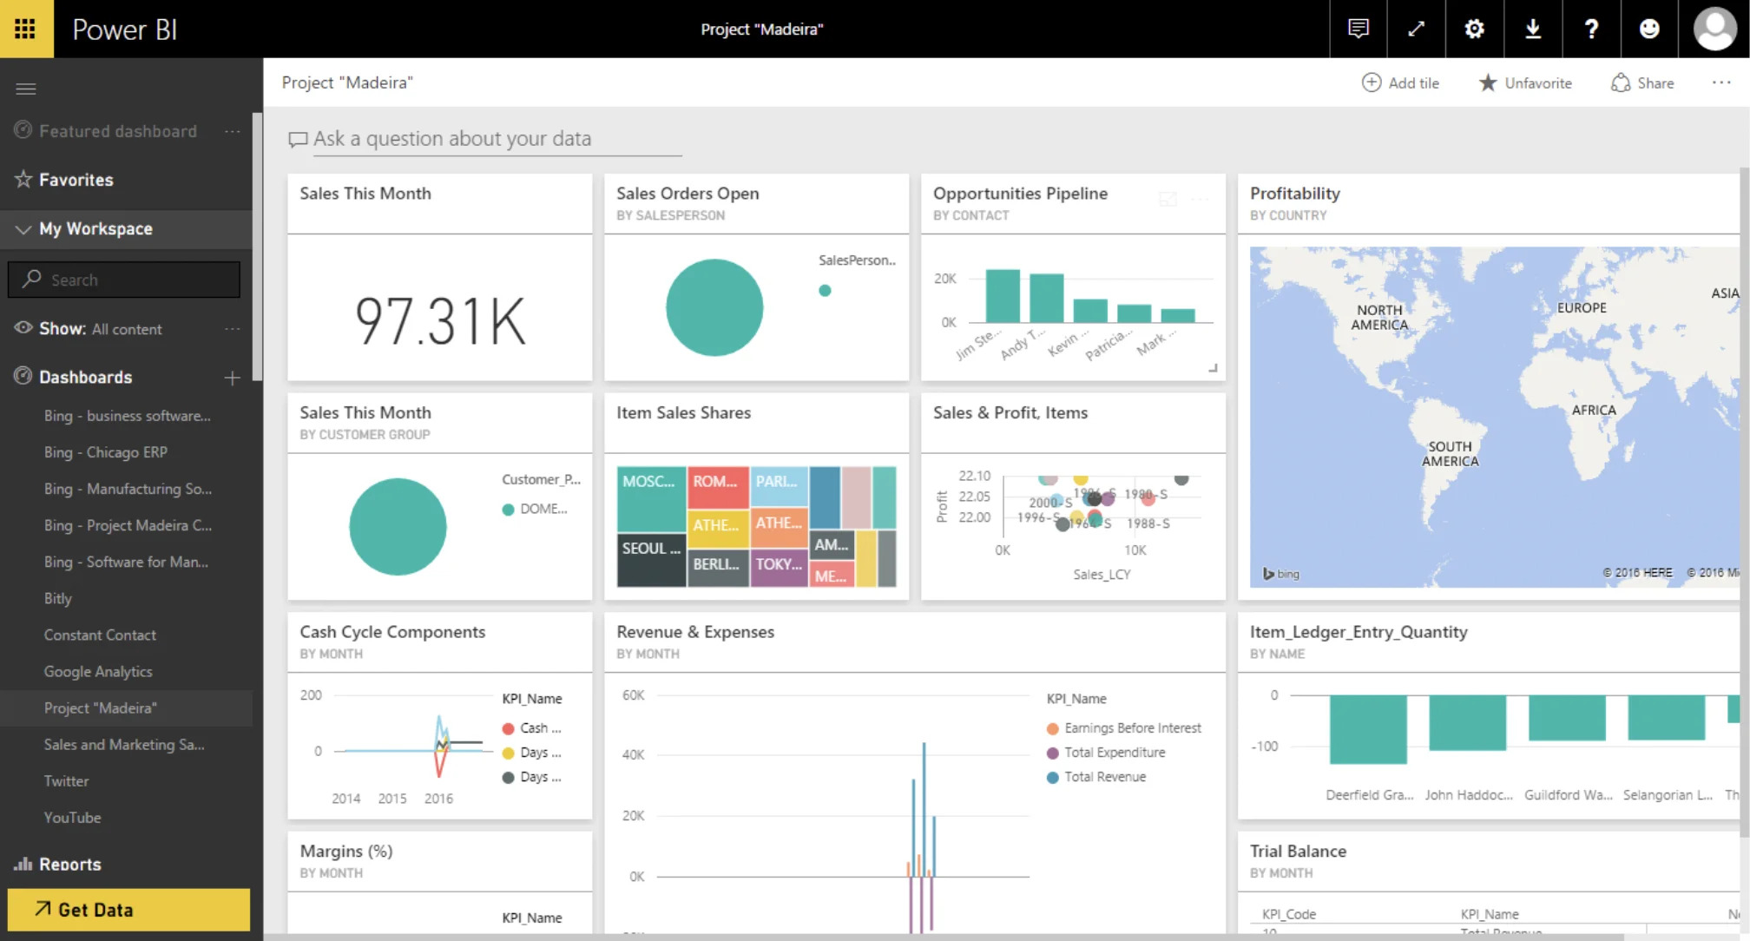Click the Get Data button
This screenshot has width=1750, height=941.
click(x=128, y=909)
